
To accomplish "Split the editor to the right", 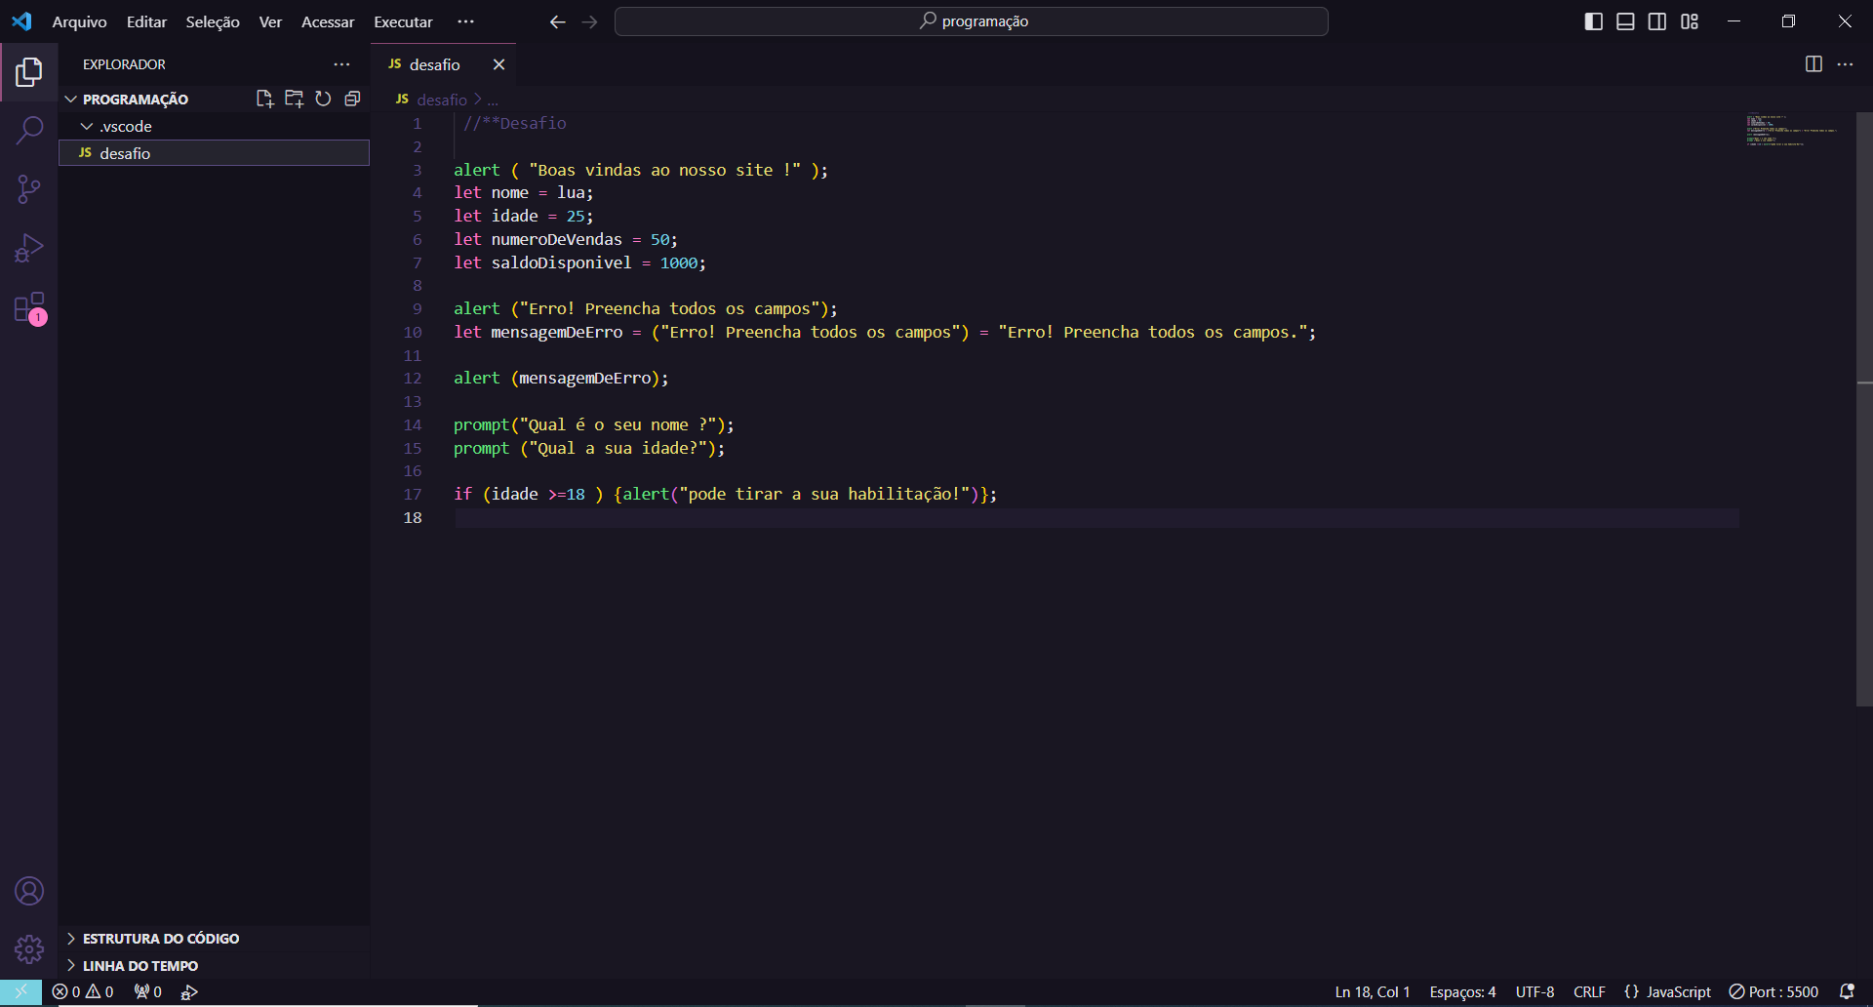I will (1813, 64).
